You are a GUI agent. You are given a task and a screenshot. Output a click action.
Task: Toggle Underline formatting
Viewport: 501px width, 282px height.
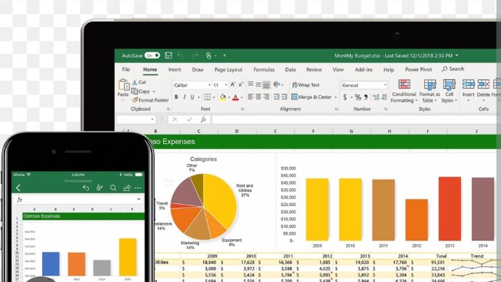[192, 97]
